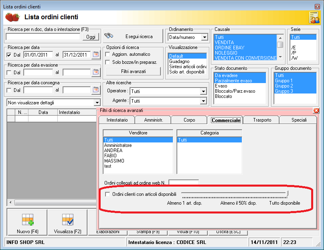Viewport: 324px width, 250px height.
Task: Open calendar picker for data evasione
Action: tap(96, 72)
